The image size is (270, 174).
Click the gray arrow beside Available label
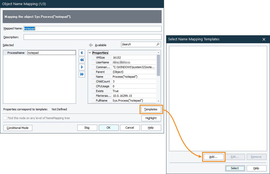tap(91, 45)
